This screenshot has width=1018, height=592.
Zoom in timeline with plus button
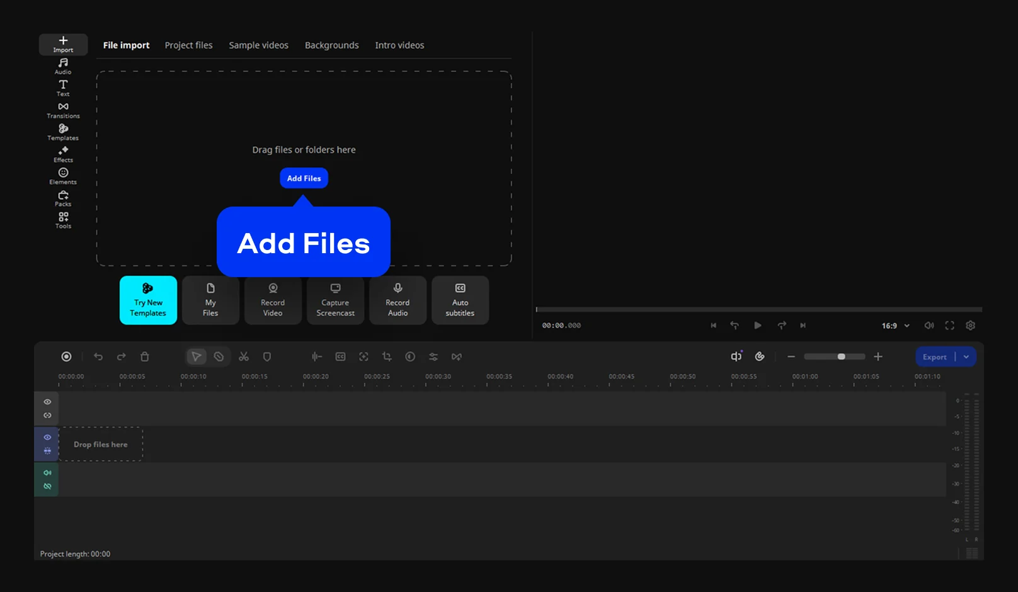point(878,356)
